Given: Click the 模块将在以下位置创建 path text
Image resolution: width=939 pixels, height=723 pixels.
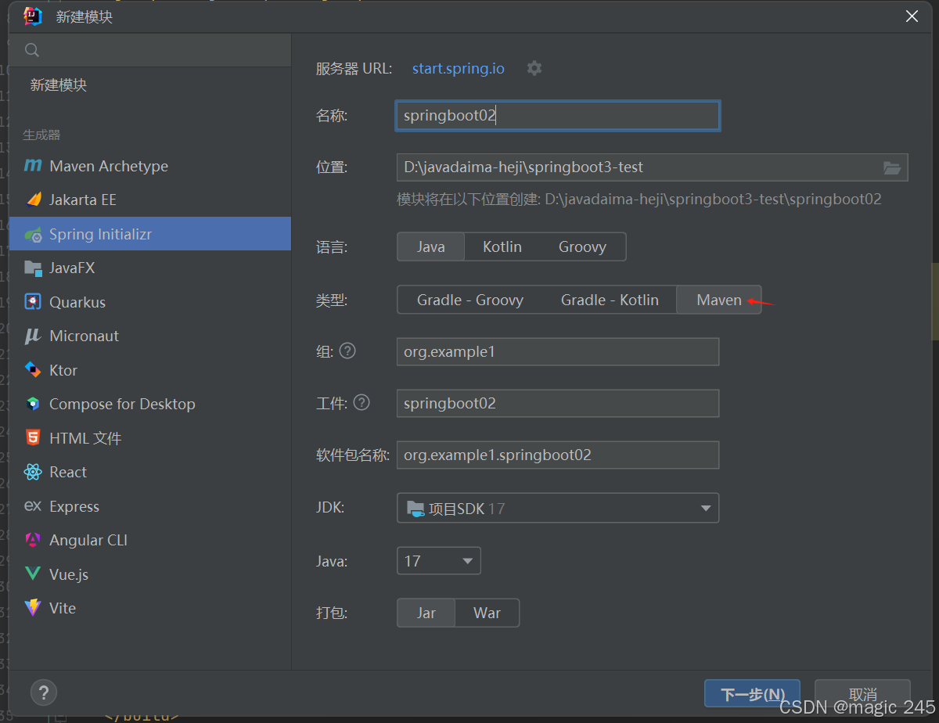Looking at the screenshot, I should 639,199.
